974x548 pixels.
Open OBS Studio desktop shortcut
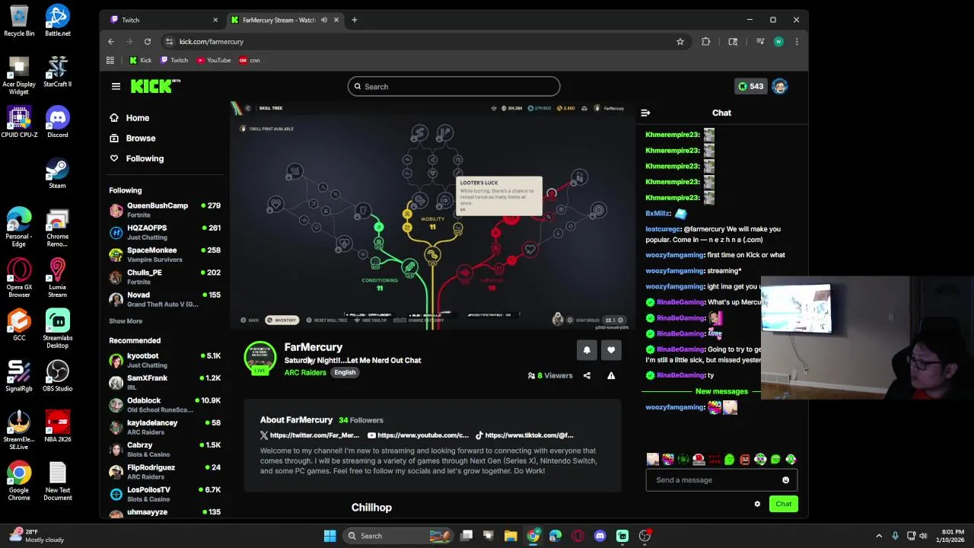pos(57,376)
